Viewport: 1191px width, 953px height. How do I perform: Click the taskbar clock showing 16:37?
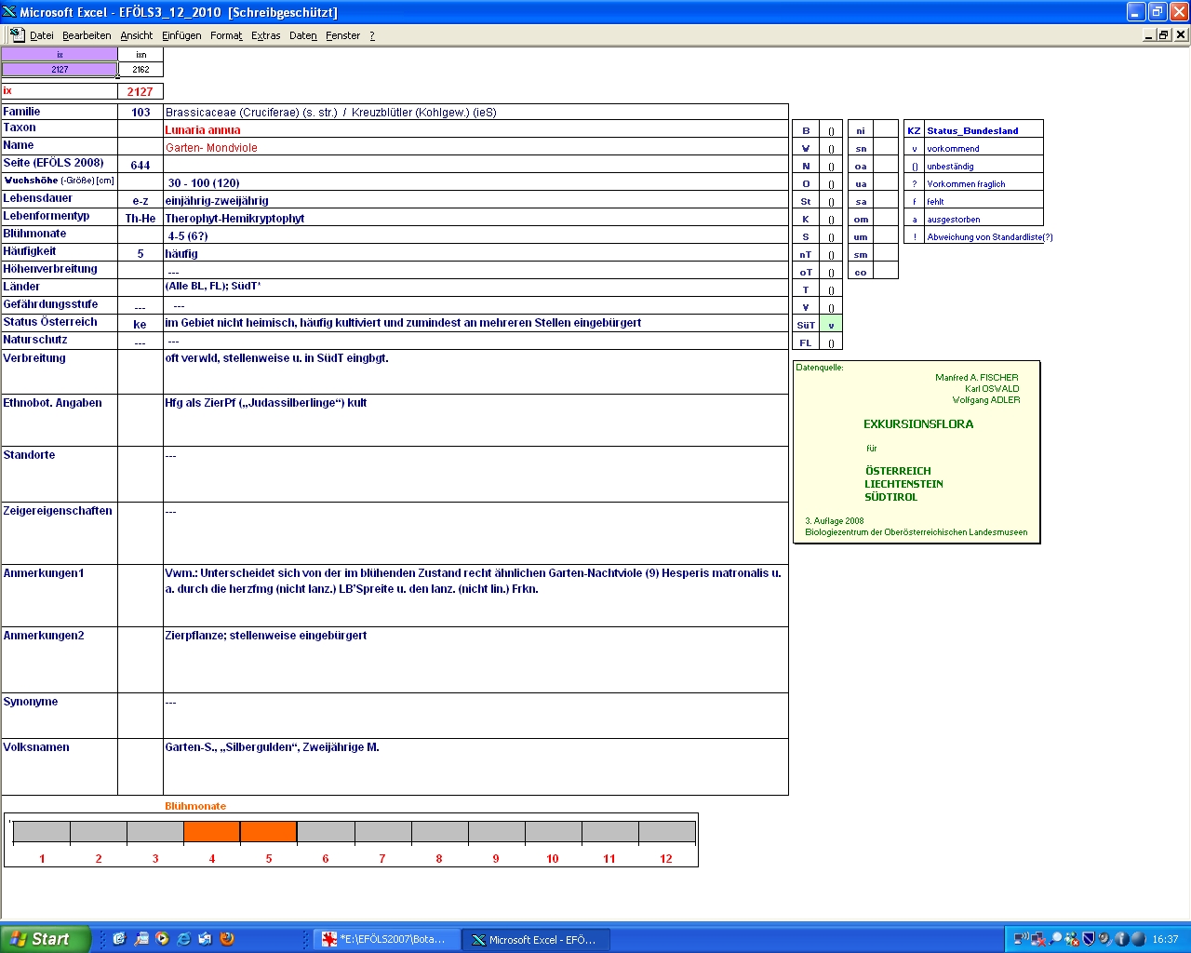pos(1165,939)
